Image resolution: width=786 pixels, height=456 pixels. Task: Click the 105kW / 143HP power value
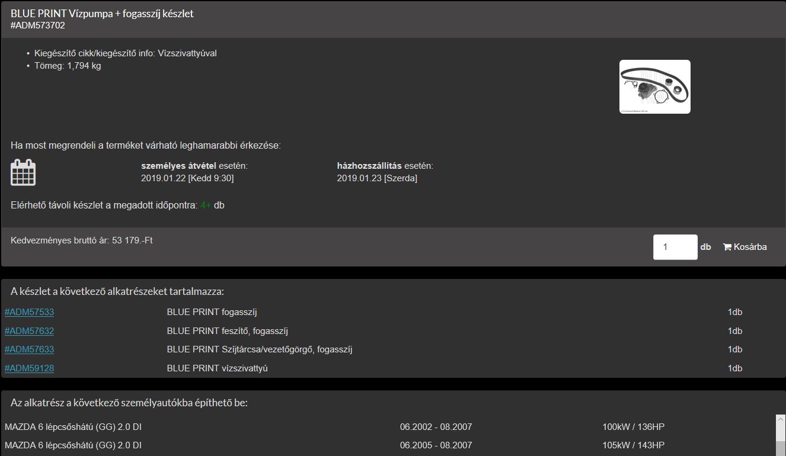pyautogui.click(x=634, y=445)
